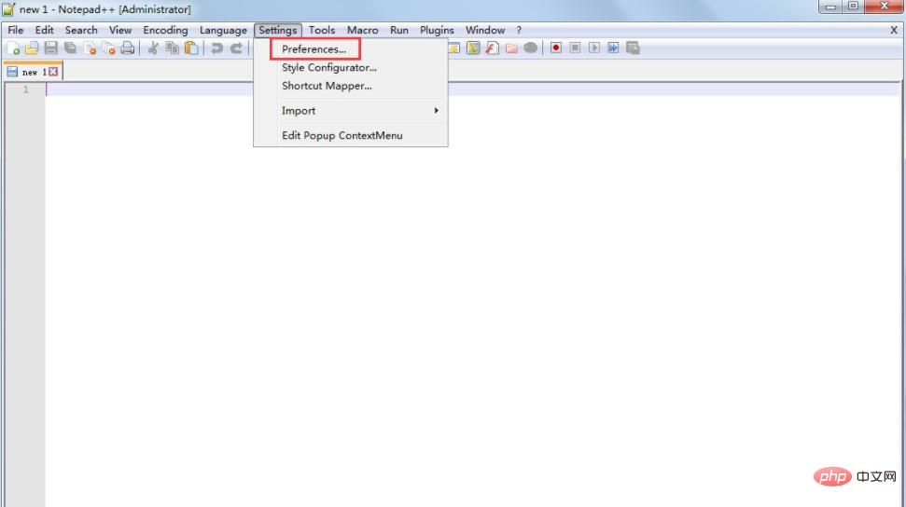
Task: Open the ? help menu
Action: [519, 30]
